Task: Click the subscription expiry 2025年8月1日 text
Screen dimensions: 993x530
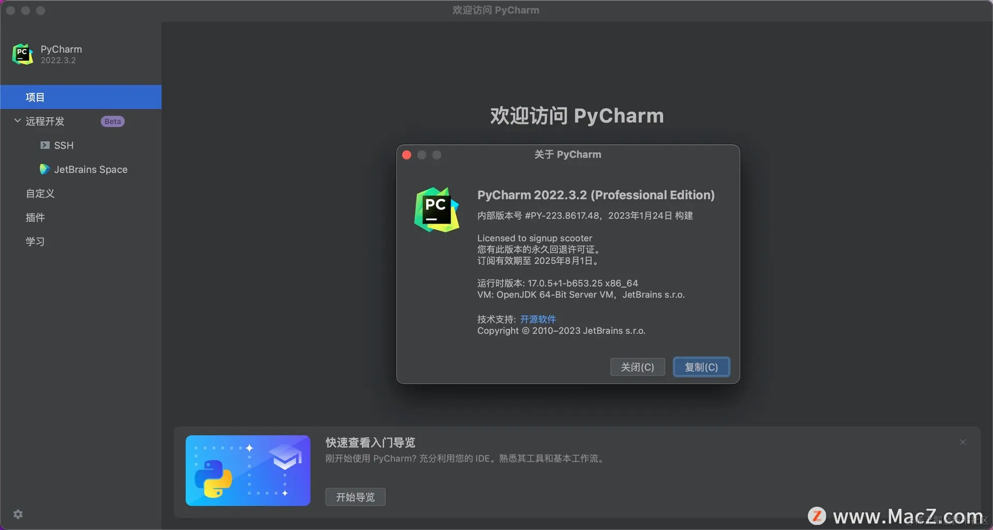Action: (x=563, y=261)
